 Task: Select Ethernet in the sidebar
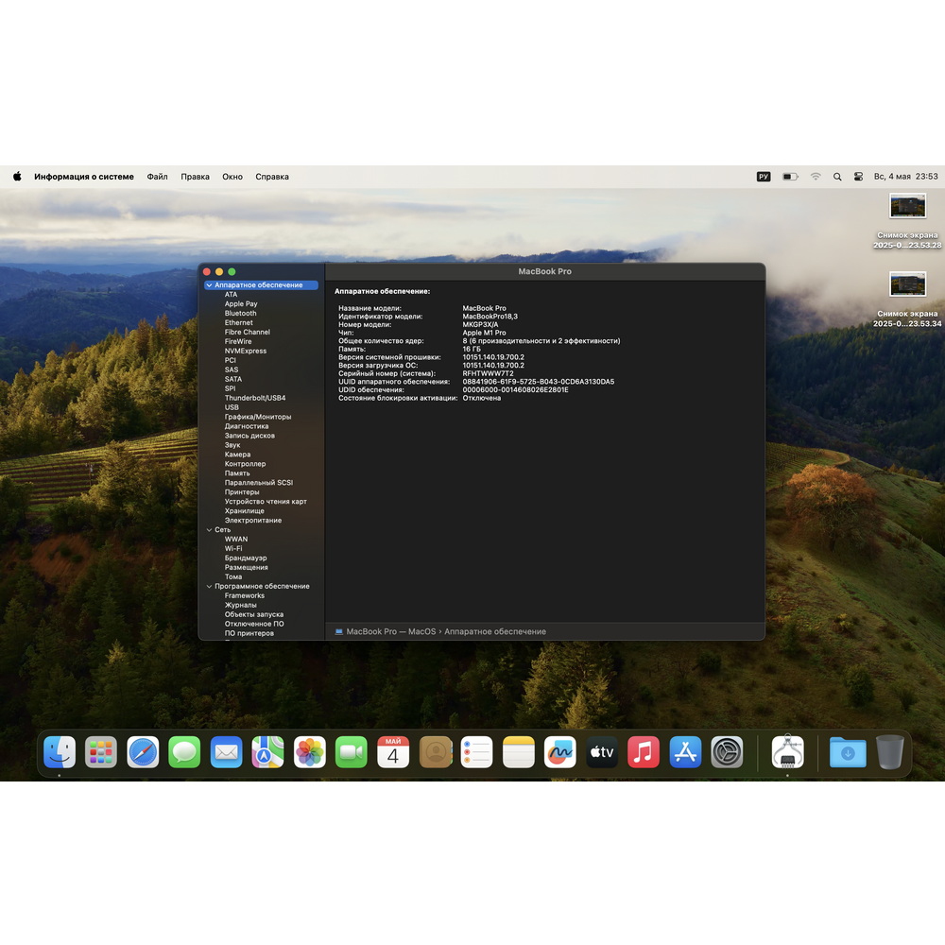click(x=239, y=322)
